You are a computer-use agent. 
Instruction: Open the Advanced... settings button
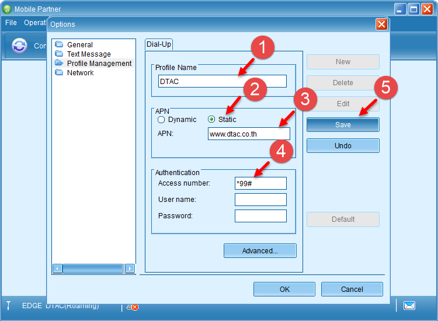260,250
